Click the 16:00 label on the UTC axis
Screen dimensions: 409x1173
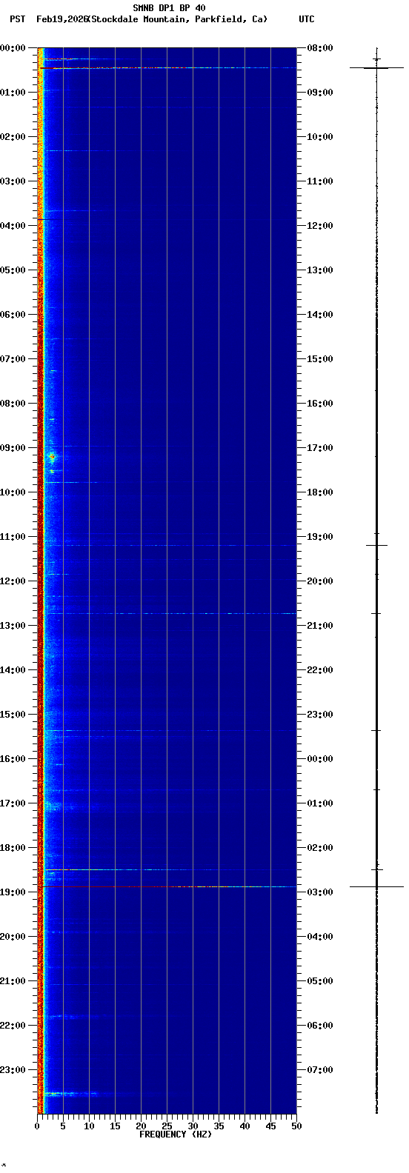tap(320, 404)
